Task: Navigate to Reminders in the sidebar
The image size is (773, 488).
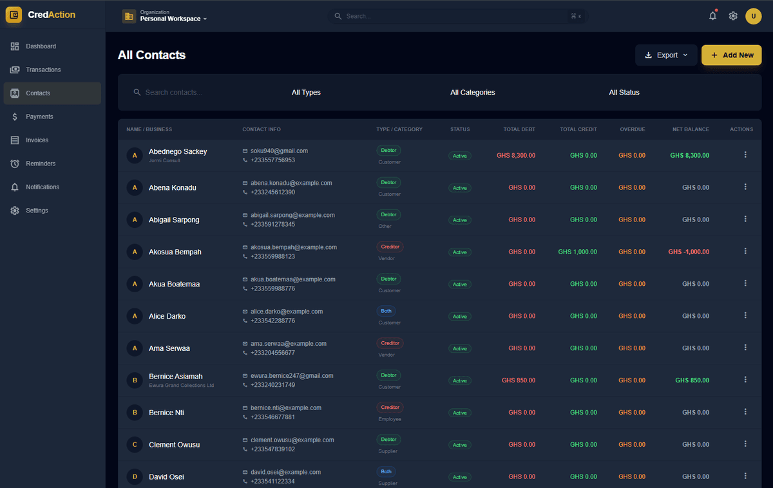Action: 40,164
